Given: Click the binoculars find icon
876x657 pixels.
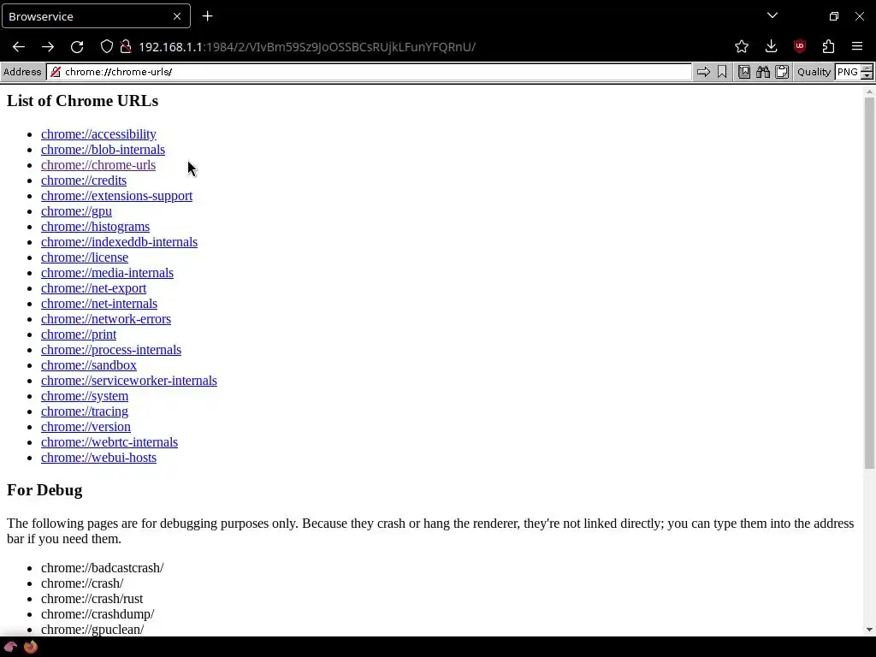Looking at the screenshot, I should pos(763,72).
